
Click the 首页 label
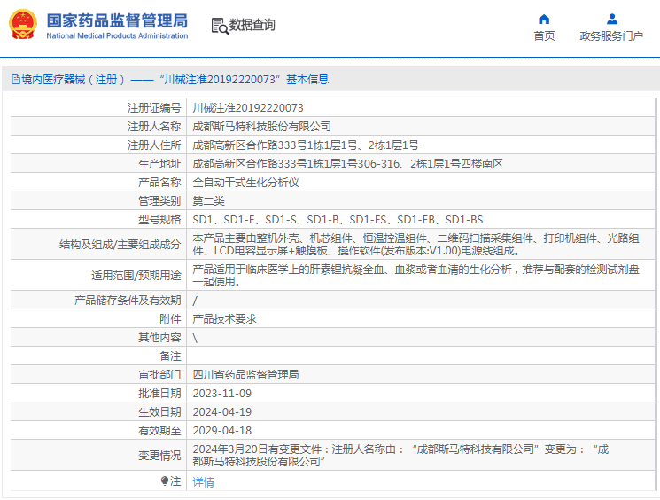click(x=544, y=36)
